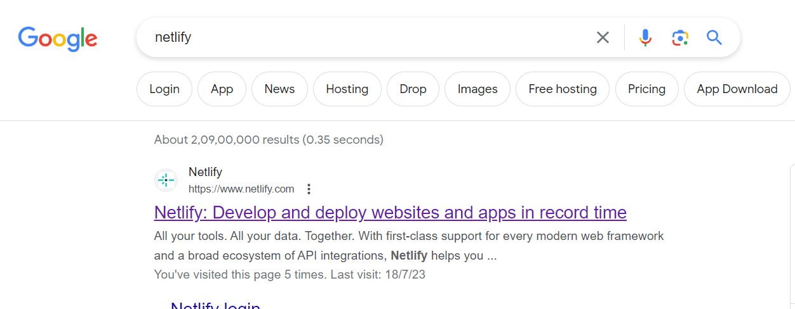Start voice search with microphone
Viewport: 795px width, 309px height.
coord(645,38)
